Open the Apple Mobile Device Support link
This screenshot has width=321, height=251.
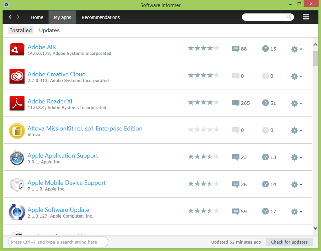click(x=66, y=183)
